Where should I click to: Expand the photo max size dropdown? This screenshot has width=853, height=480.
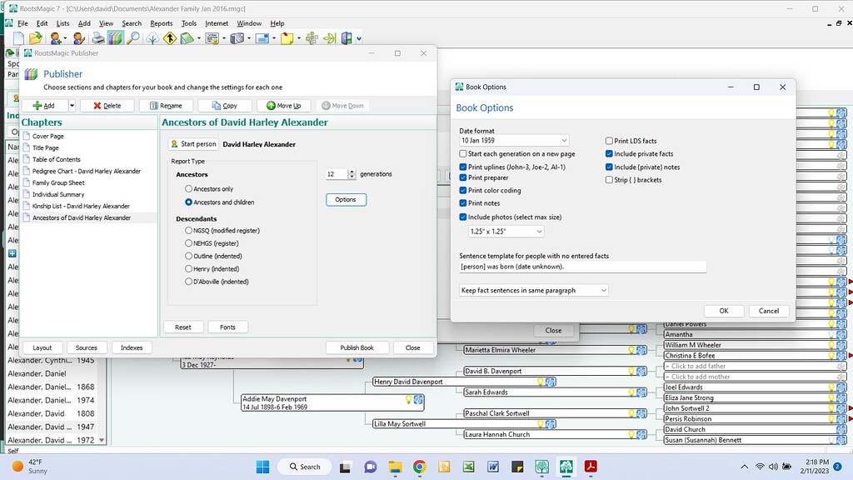(506, 231)
